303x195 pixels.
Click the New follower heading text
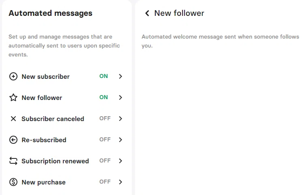tap(179, 13)
